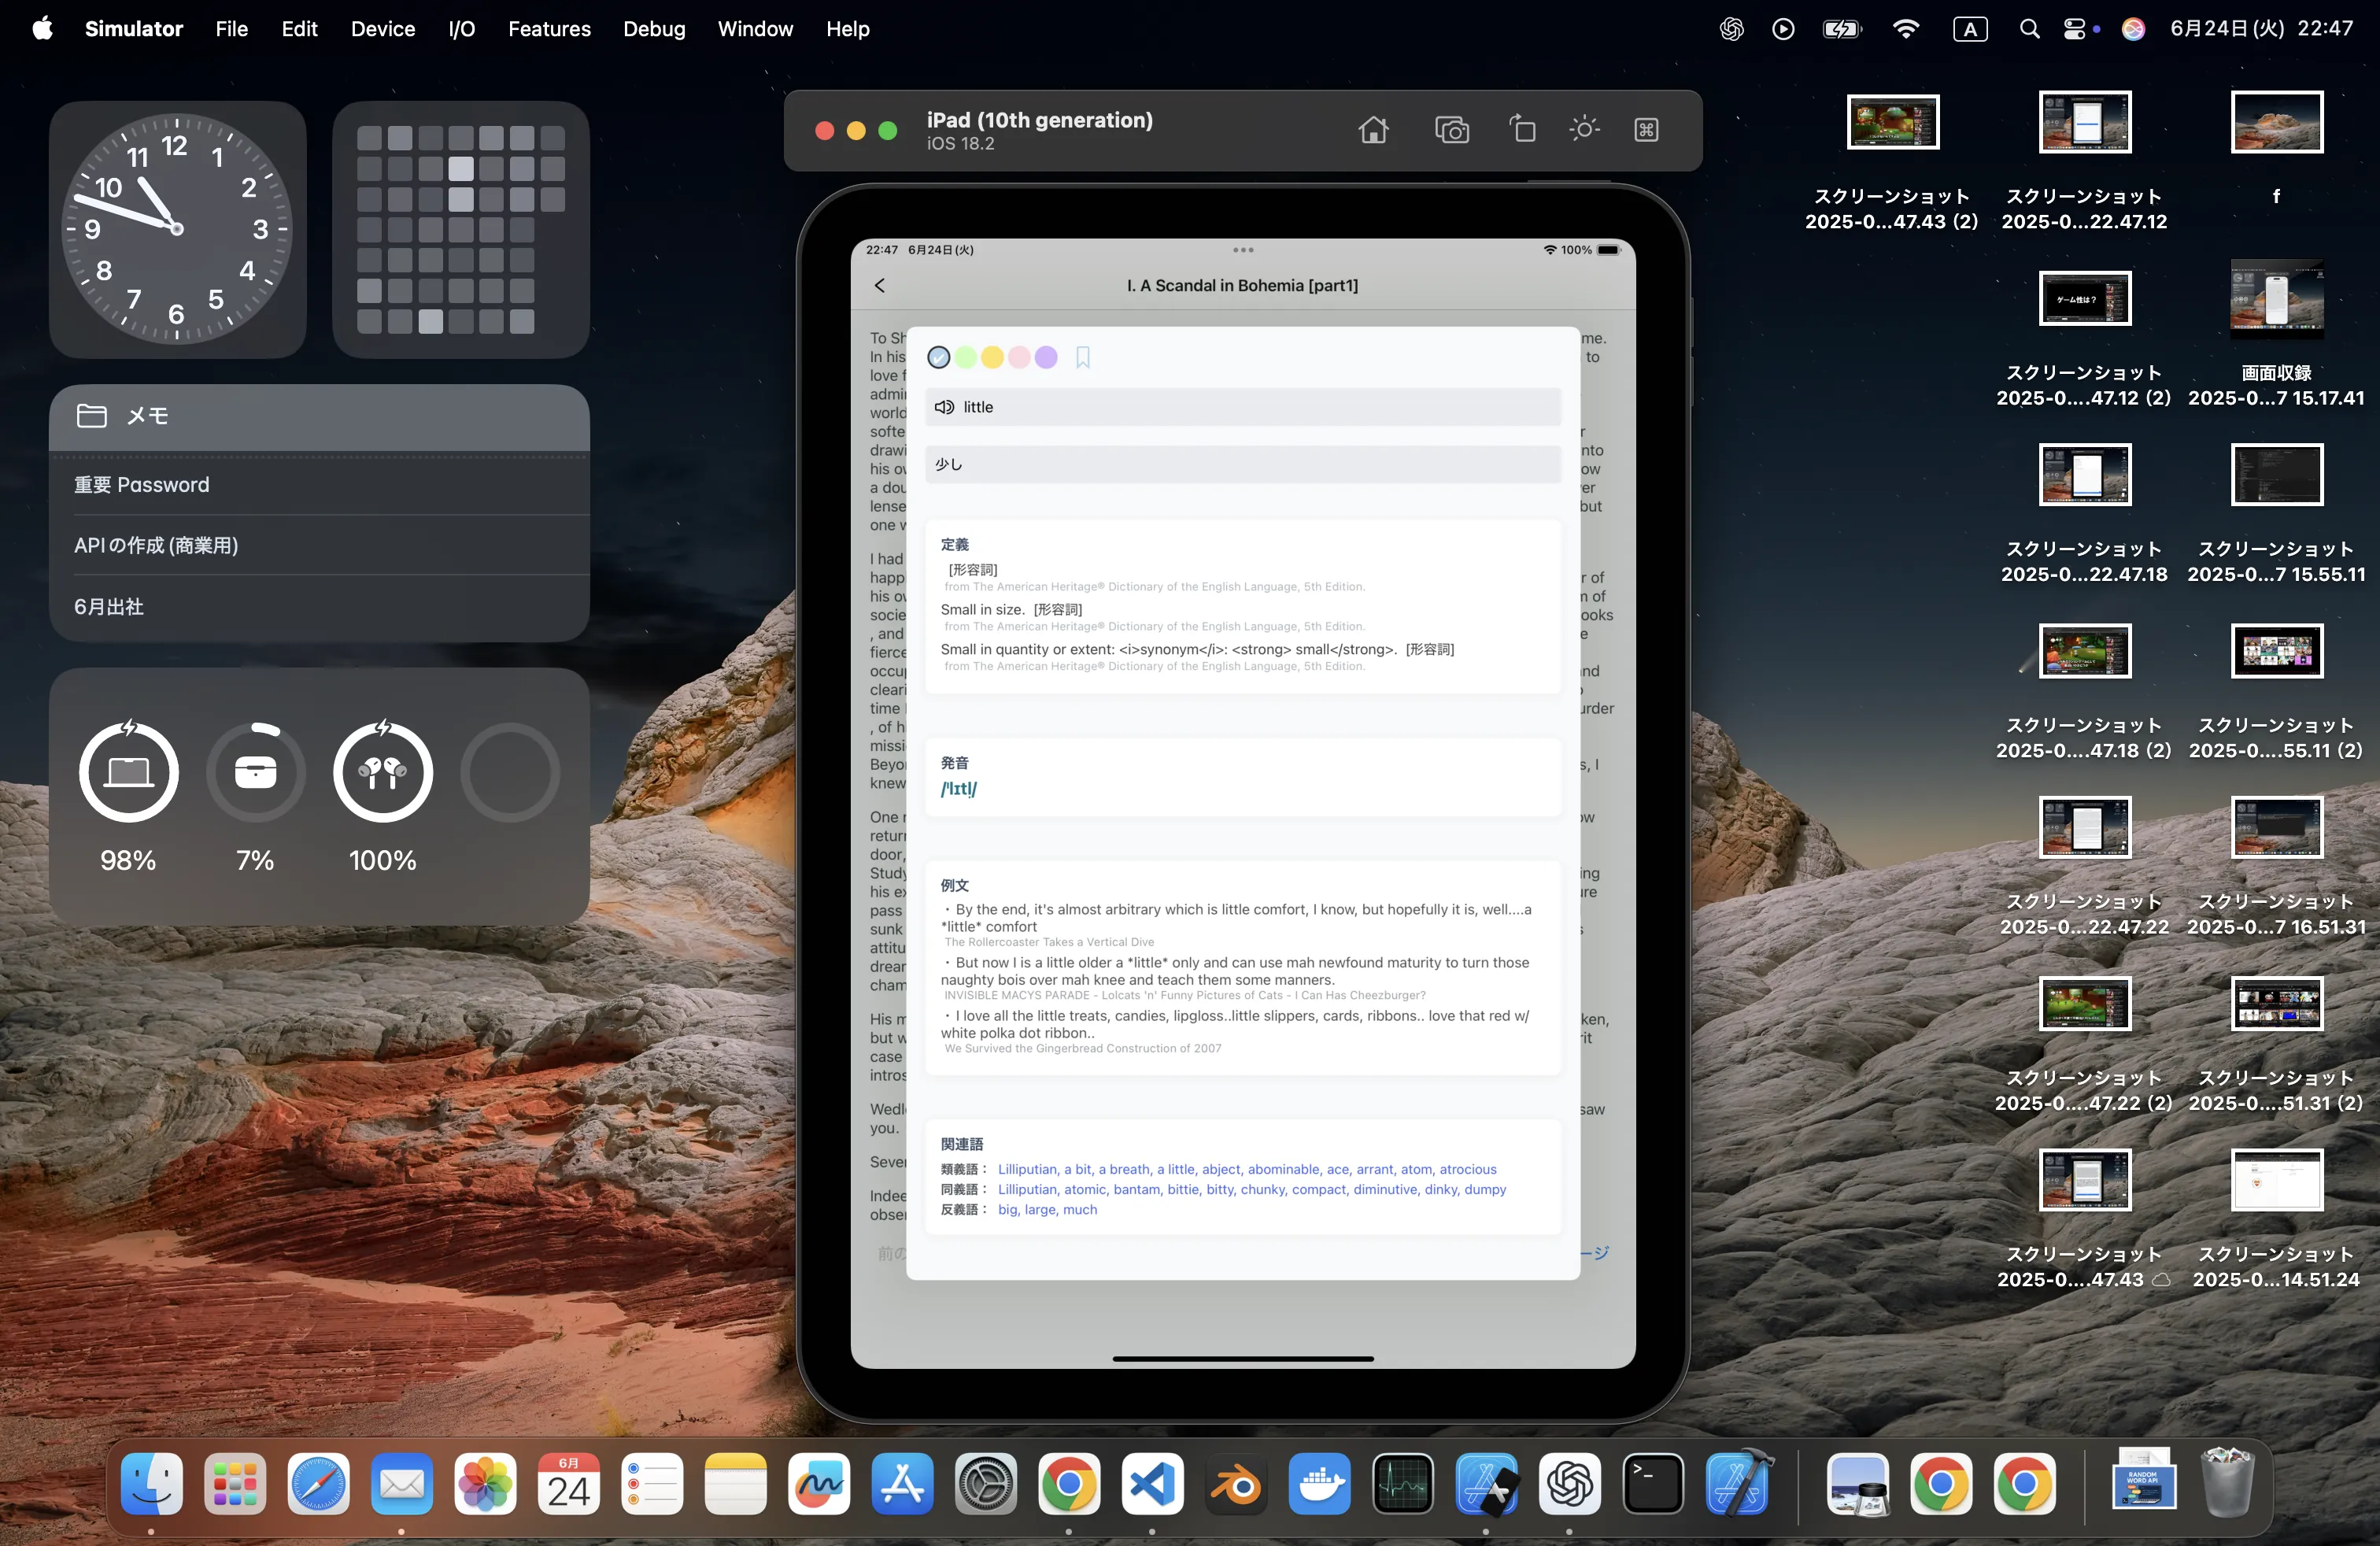Rotate the device using rotate icon
Image resolution: width=2380 pixels, height=1546 pixels.
point(1522,130)
